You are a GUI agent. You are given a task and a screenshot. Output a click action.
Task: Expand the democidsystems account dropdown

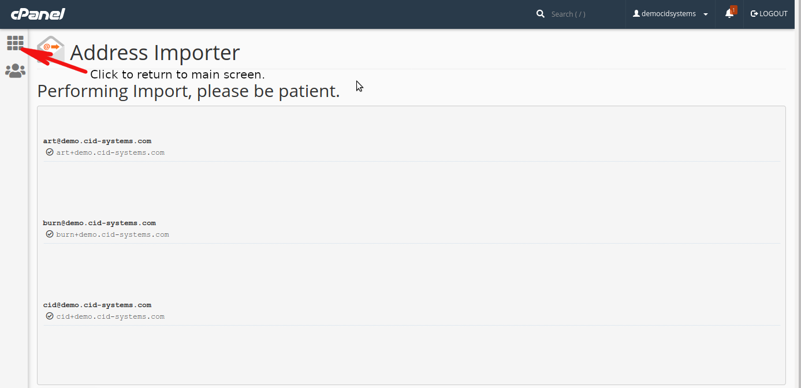(x=670, y=14)
